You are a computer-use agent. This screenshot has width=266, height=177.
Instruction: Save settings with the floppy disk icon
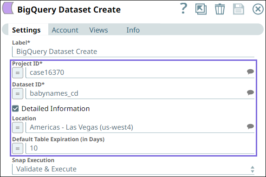tap(239, 9)
